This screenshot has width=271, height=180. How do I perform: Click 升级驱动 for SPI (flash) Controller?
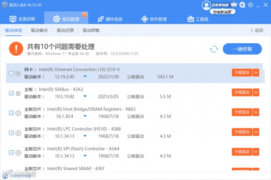[x=242, y=152]
